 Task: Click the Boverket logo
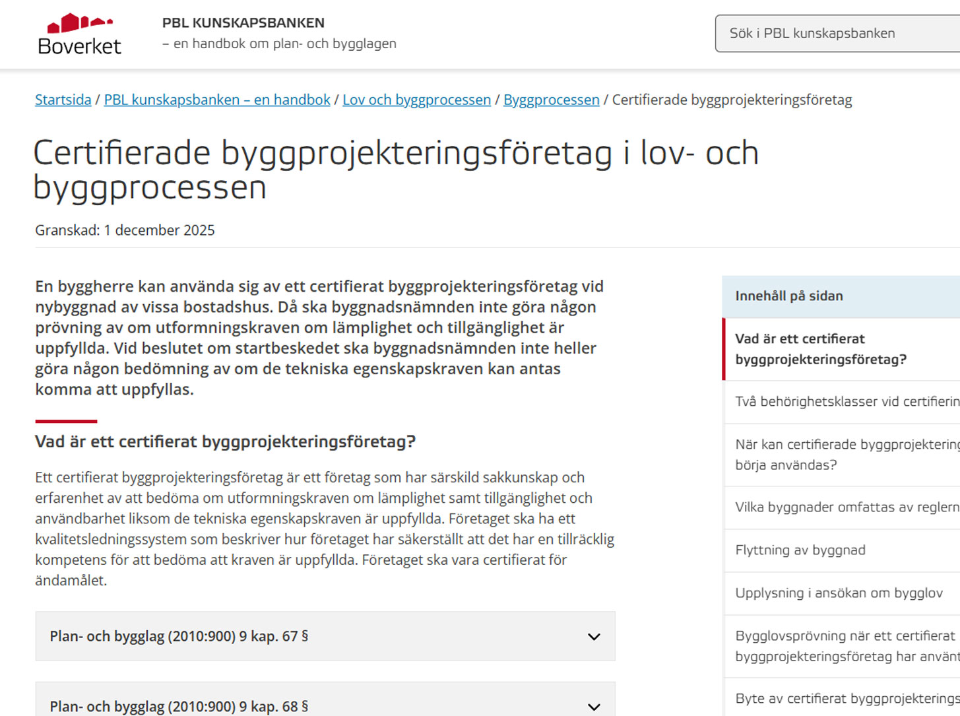pos(80,34)
